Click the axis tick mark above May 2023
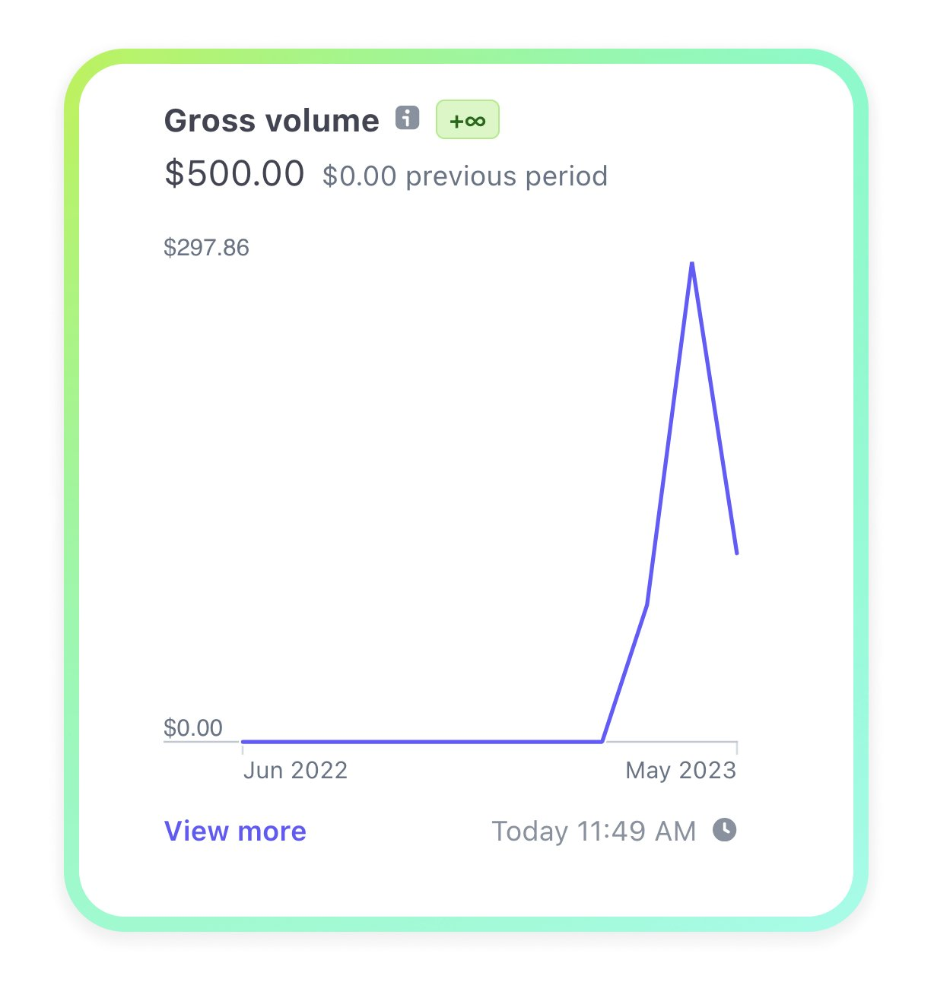 click(x=736, y=748)
